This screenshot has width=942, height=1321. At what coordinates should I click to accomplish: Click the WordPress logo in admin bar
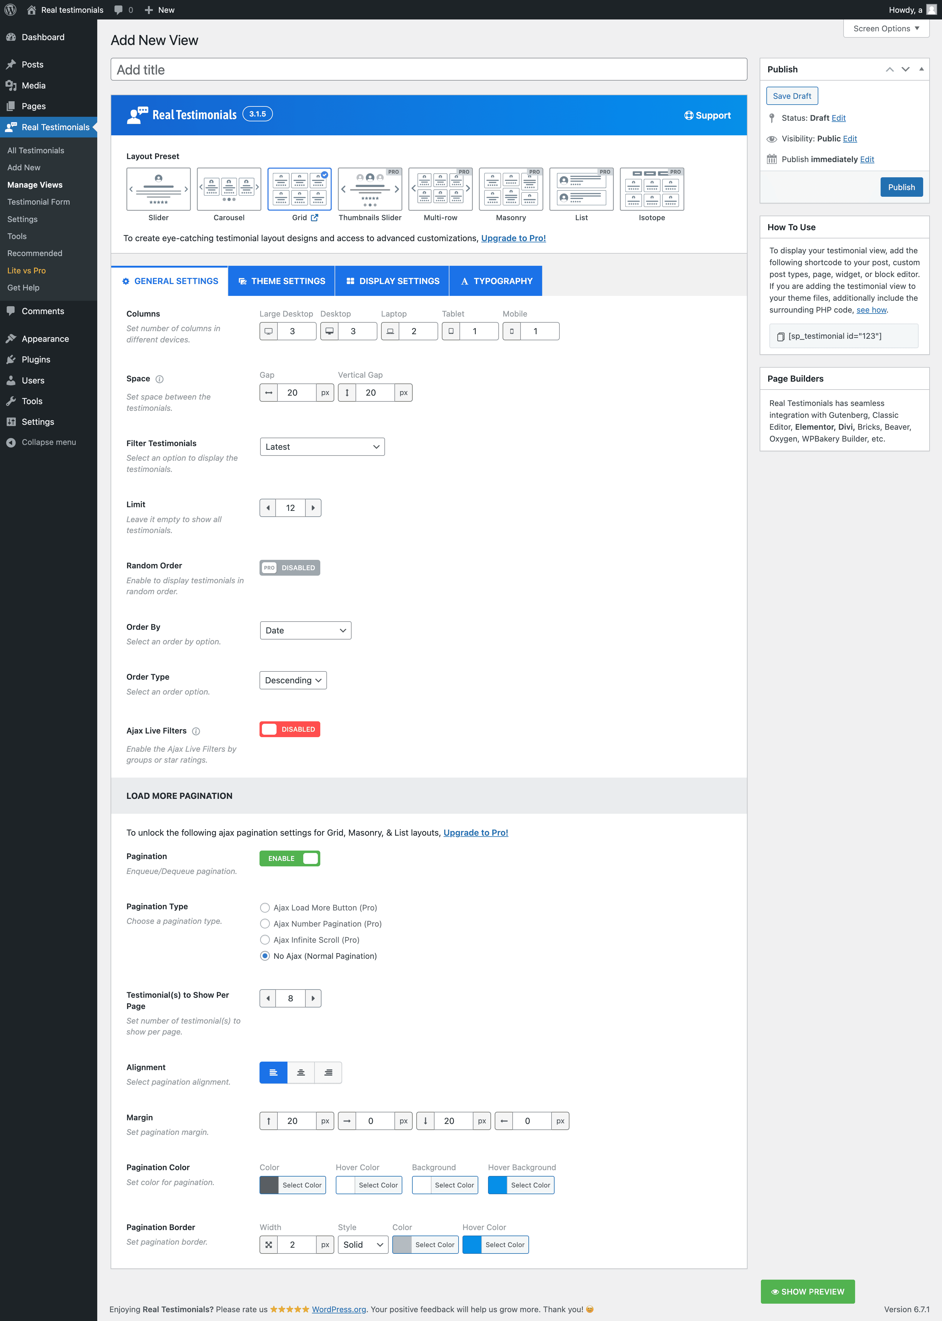coord(10,10)
